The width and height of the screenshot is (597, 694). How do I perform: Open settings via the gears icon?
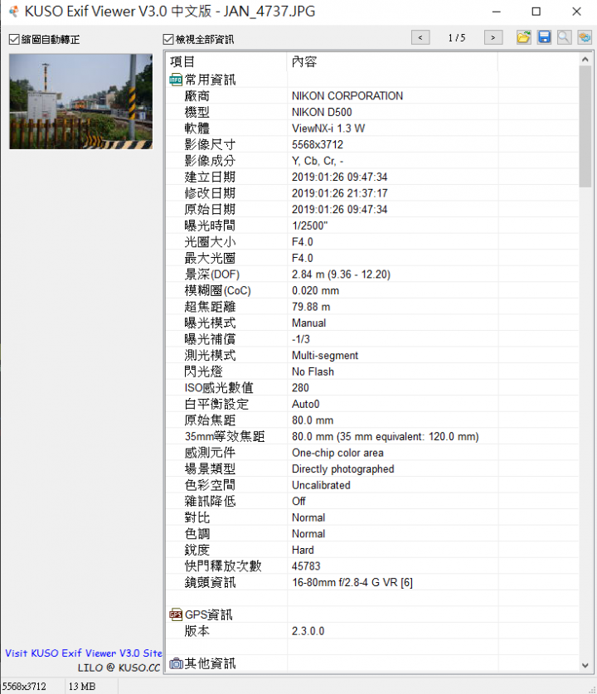pyautogui.click(x=585, y=37)
